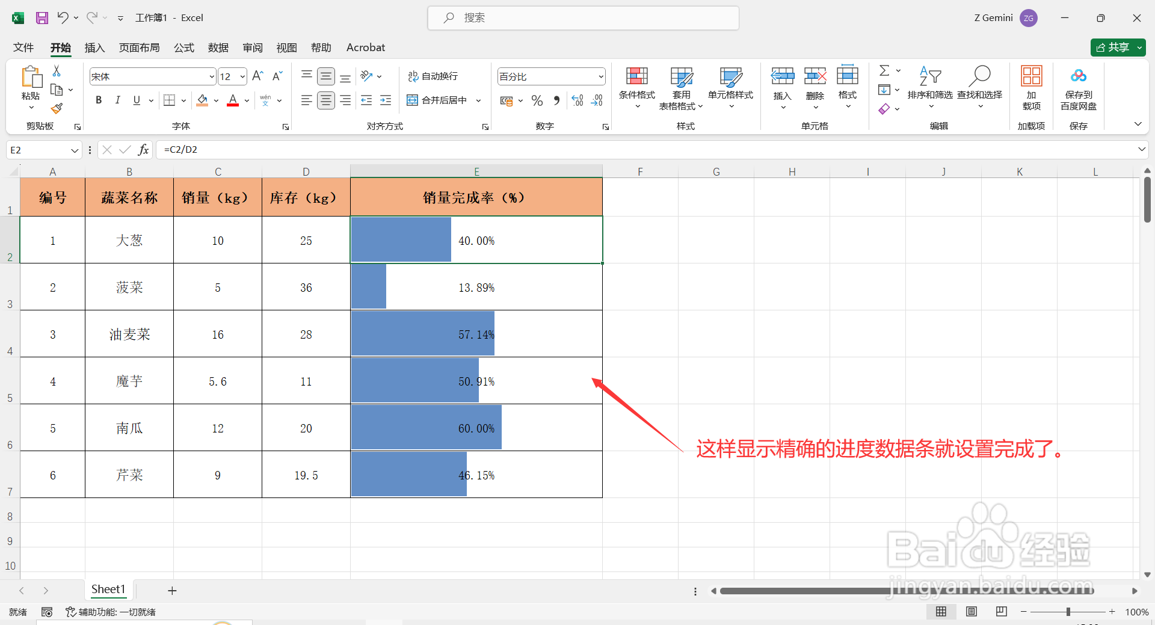Viewport: 1155px width, 625px height.
Task: Click the percent style icon
Action: click(x=537, y=100)
